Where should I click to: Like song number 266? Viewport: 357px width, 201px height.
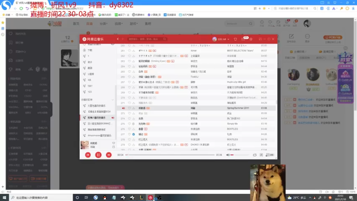[129, 77]
